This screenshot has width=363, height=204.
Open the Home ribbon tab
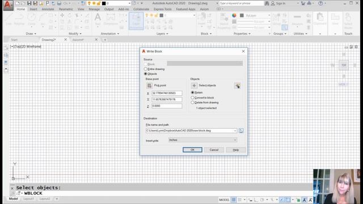click(21, 9)
